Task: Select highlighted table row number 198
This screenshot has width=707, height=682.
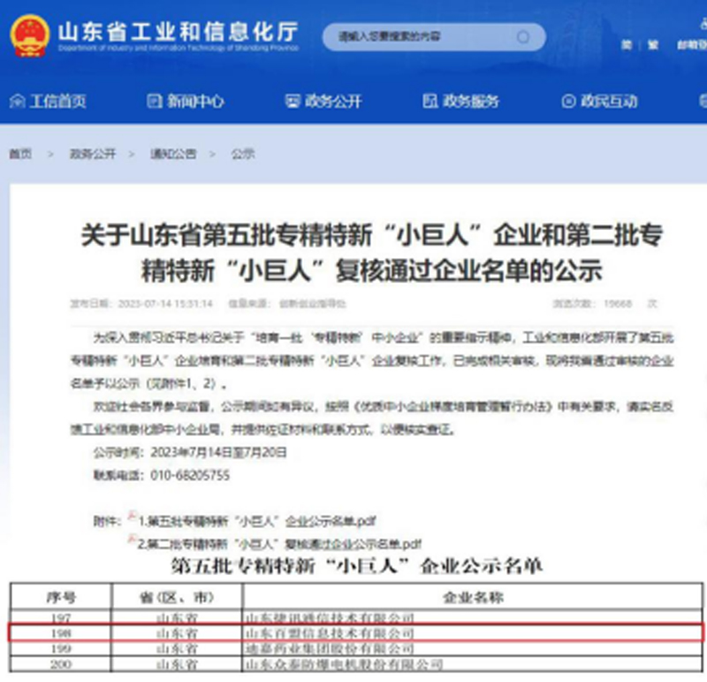Action: click(353, 633)
